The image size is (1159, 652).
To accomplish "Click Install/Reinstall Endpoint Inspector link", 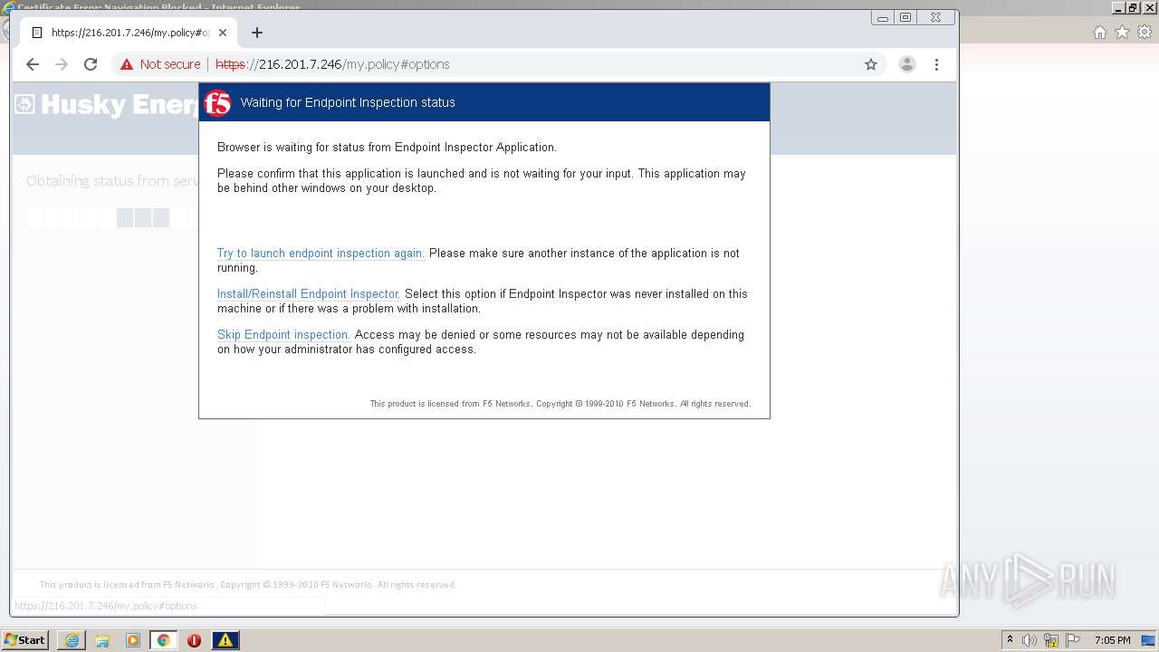I will click(x=309, y=294).
